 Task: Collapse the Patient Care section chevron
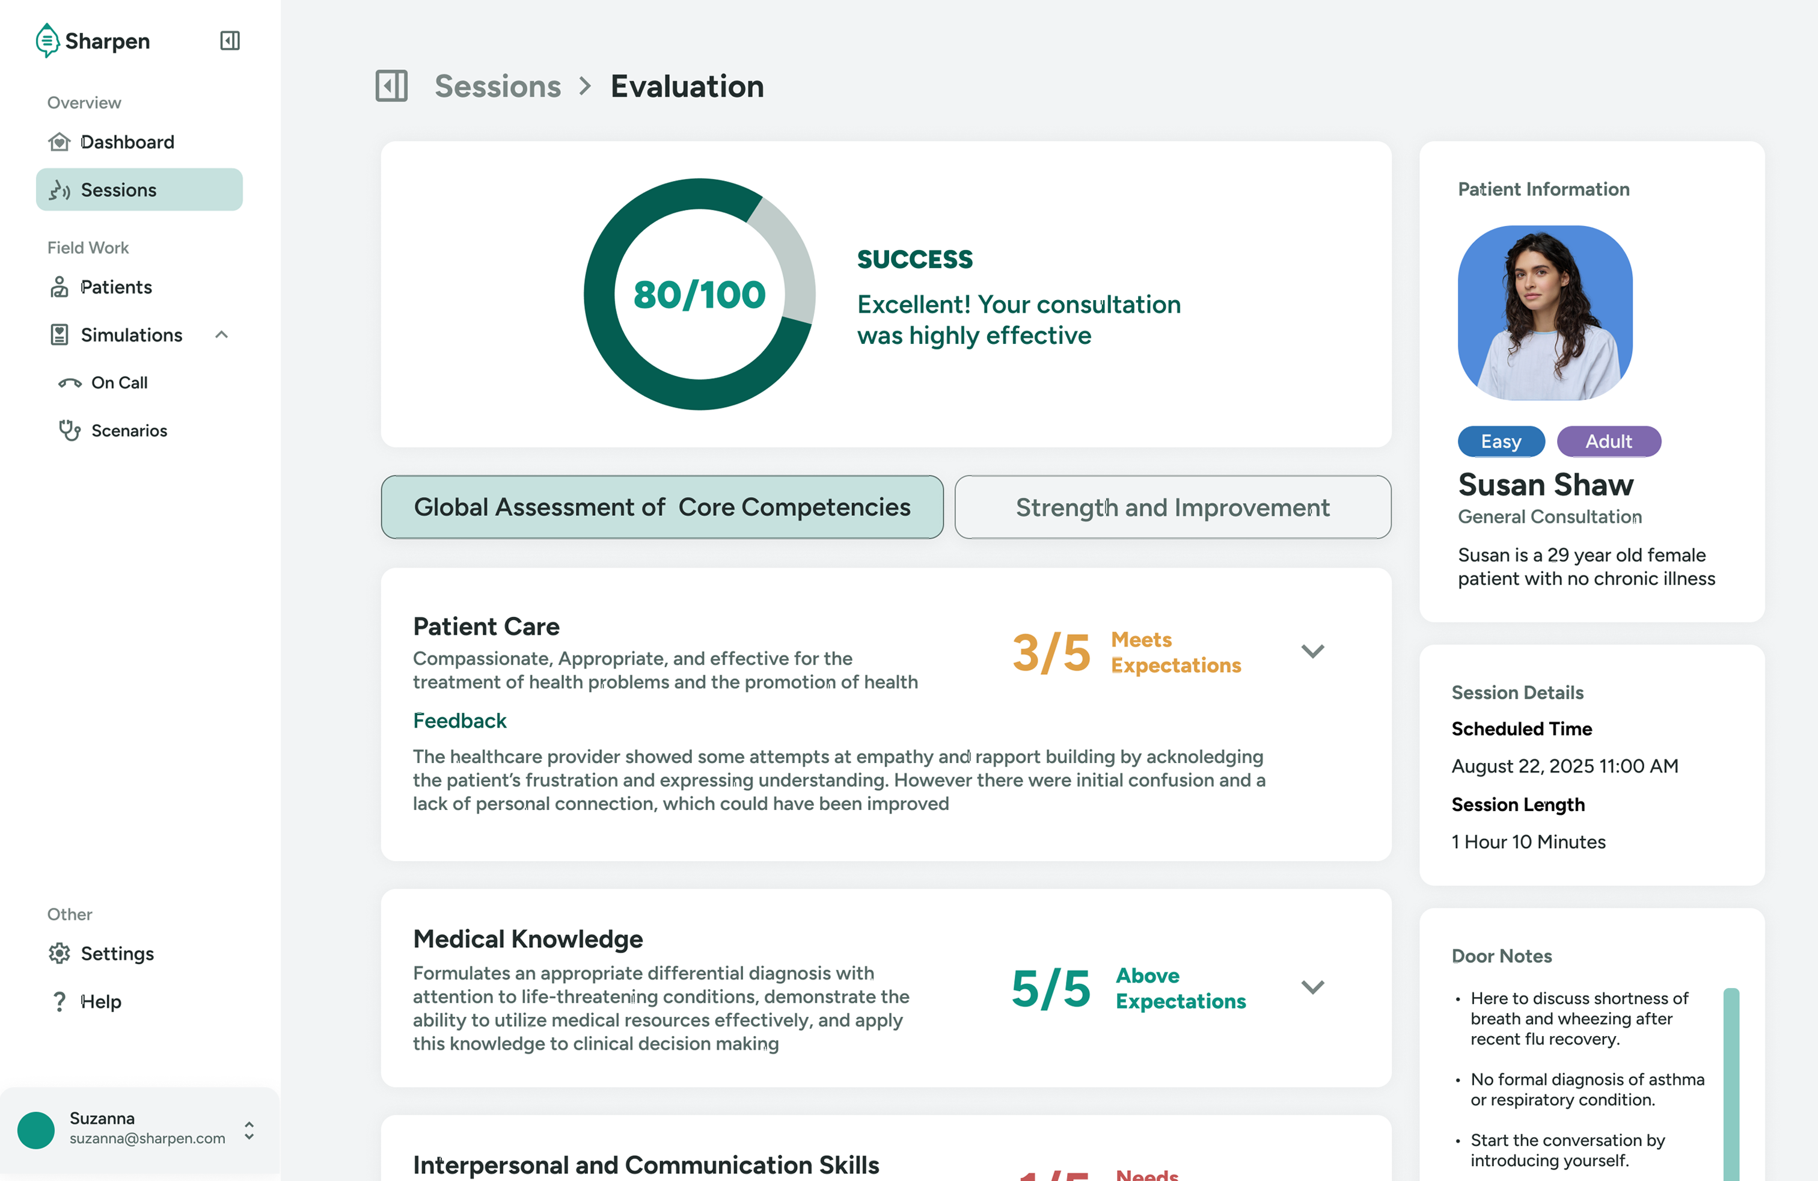1312,652
